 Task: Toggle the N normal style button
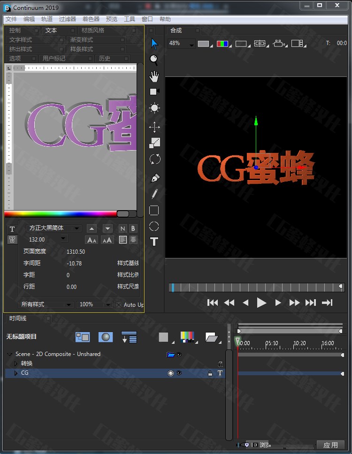click(122, 228)
